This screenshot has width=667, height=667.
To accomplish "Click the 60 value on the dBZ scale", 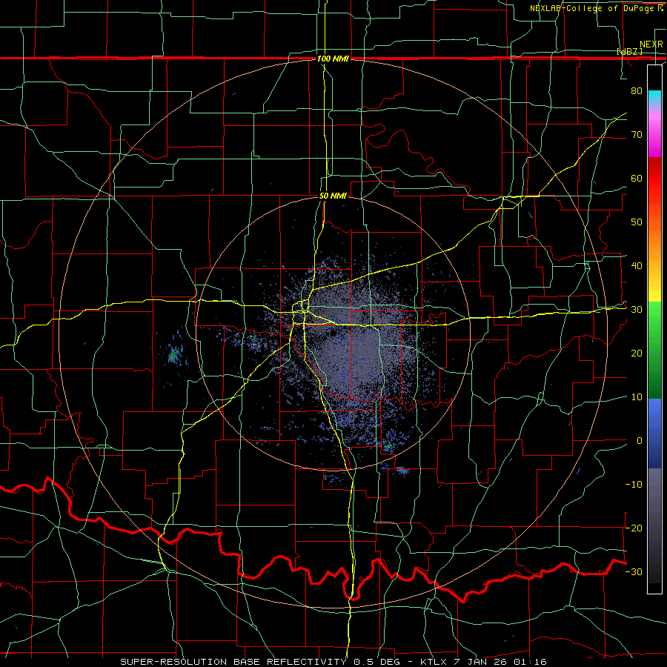I will pyautogui.click(x=637, y=178).
